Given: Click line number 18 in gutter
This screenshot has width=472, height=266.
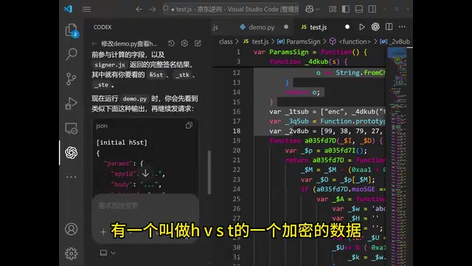Looking at the screenshot, I should point(237,131).
